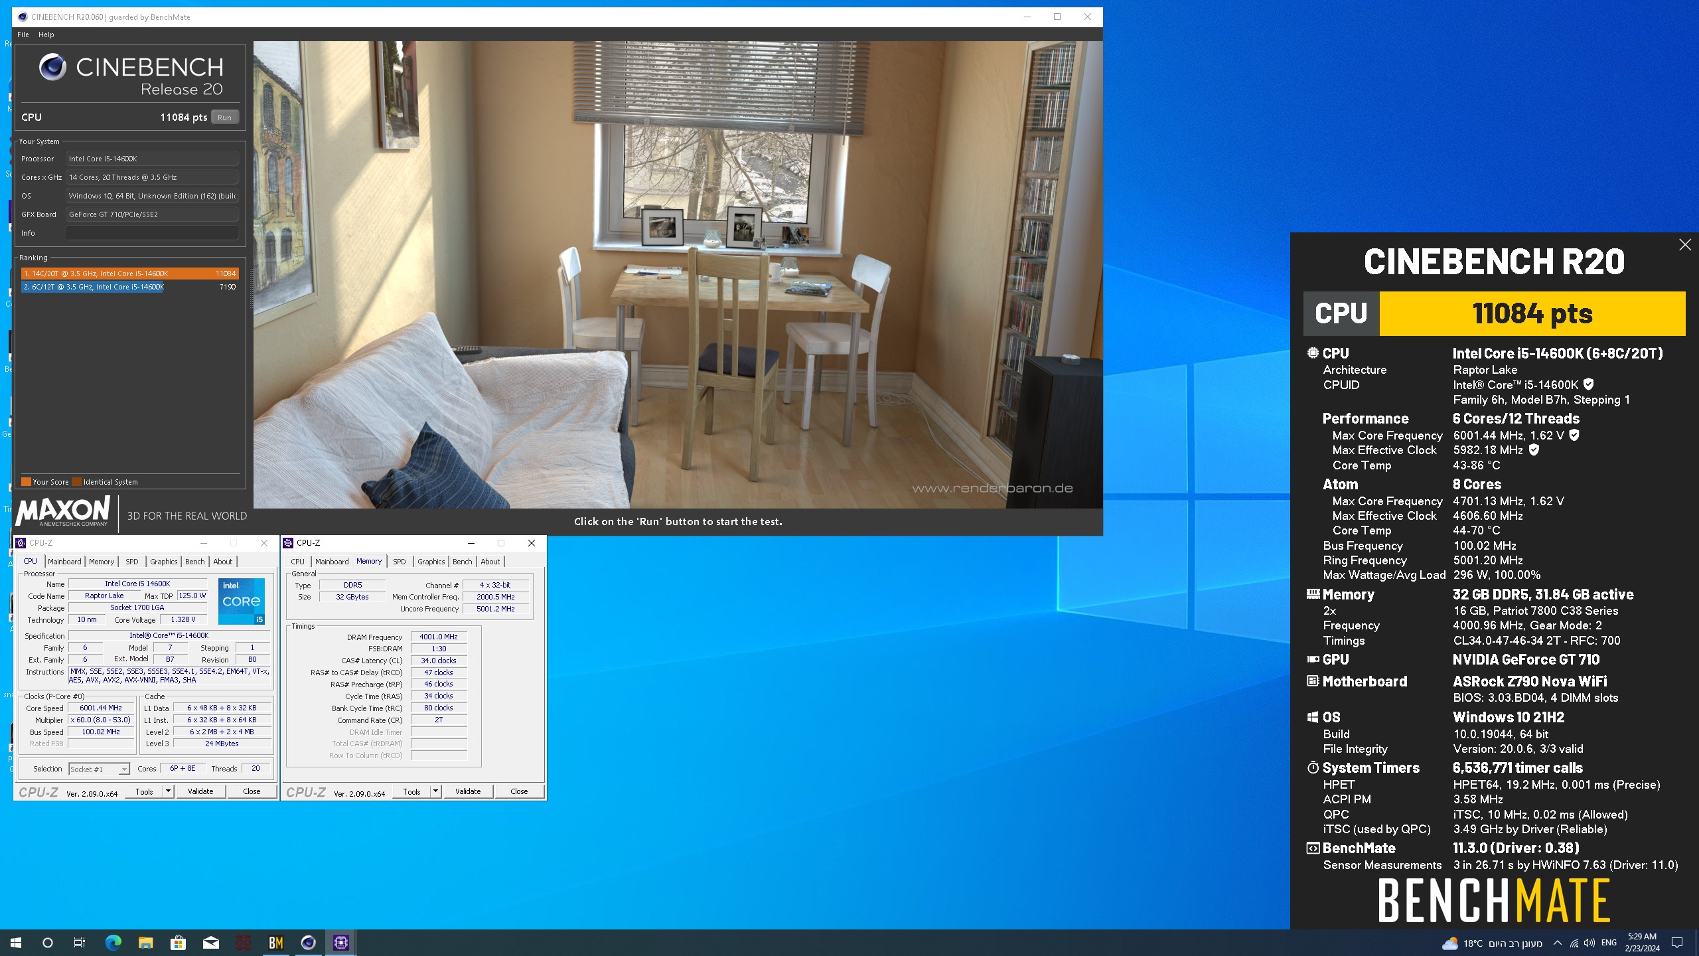1699x956 pixels.
Task: Click the yellow 11084 pts score bar
Action: coord(1532,313)
